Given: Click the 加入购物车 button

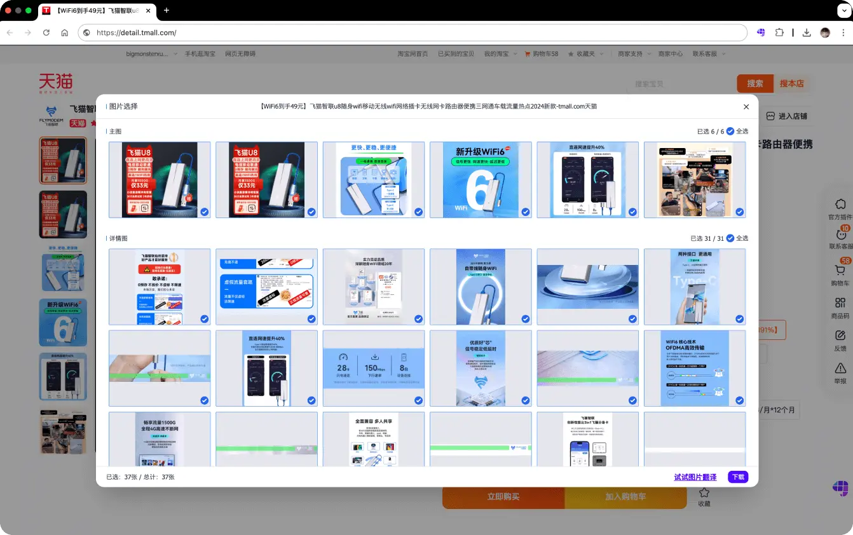Looking at the screenshot, I should coord(625,496).
